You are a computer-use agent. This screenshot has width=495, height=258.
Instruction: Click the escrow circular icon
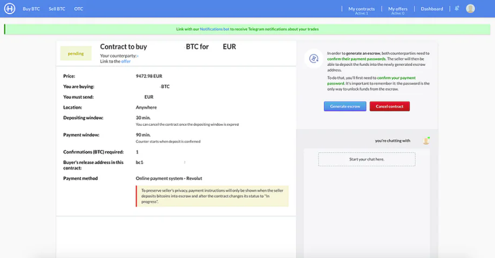click(314, 58)
